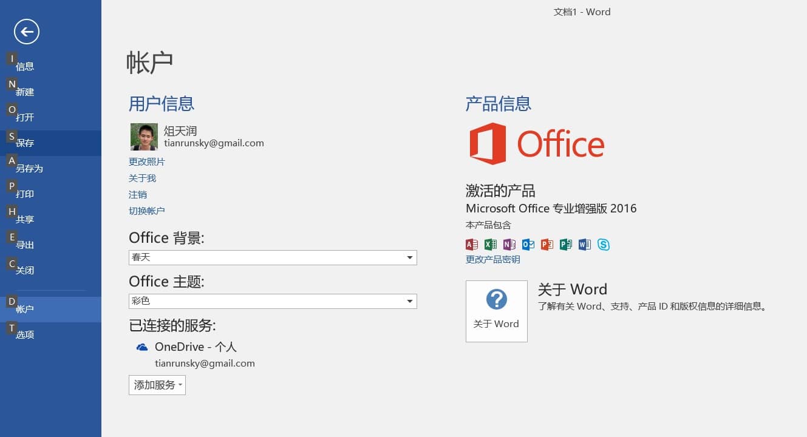807x437 pixels.
Task: Click the email under OneDrive - 个人
Action: 205,364
